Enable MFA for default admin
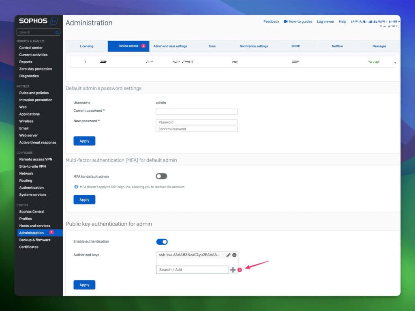The image size is (415, 311). point(161,176)
